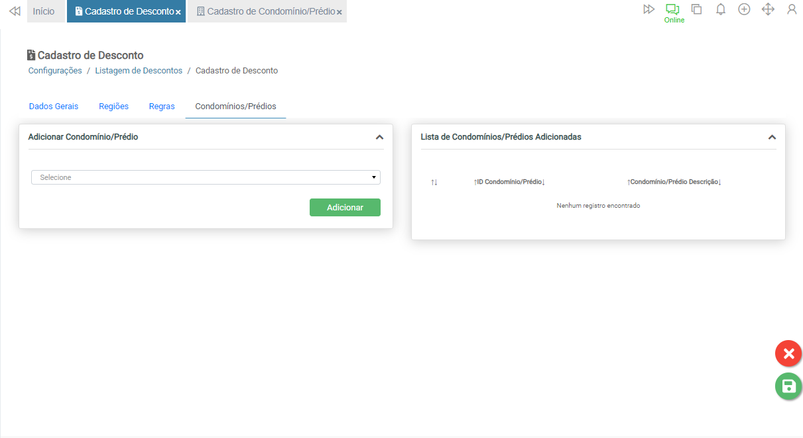803x438 pixels.
Task: Sort by ID Condomínio/Prédio column header
Action: click(x=509, y=182)
